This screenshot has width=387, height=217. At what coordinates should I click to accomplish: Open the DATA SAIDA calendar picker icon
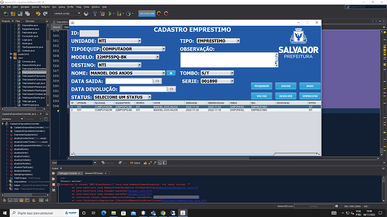(157, 81)
